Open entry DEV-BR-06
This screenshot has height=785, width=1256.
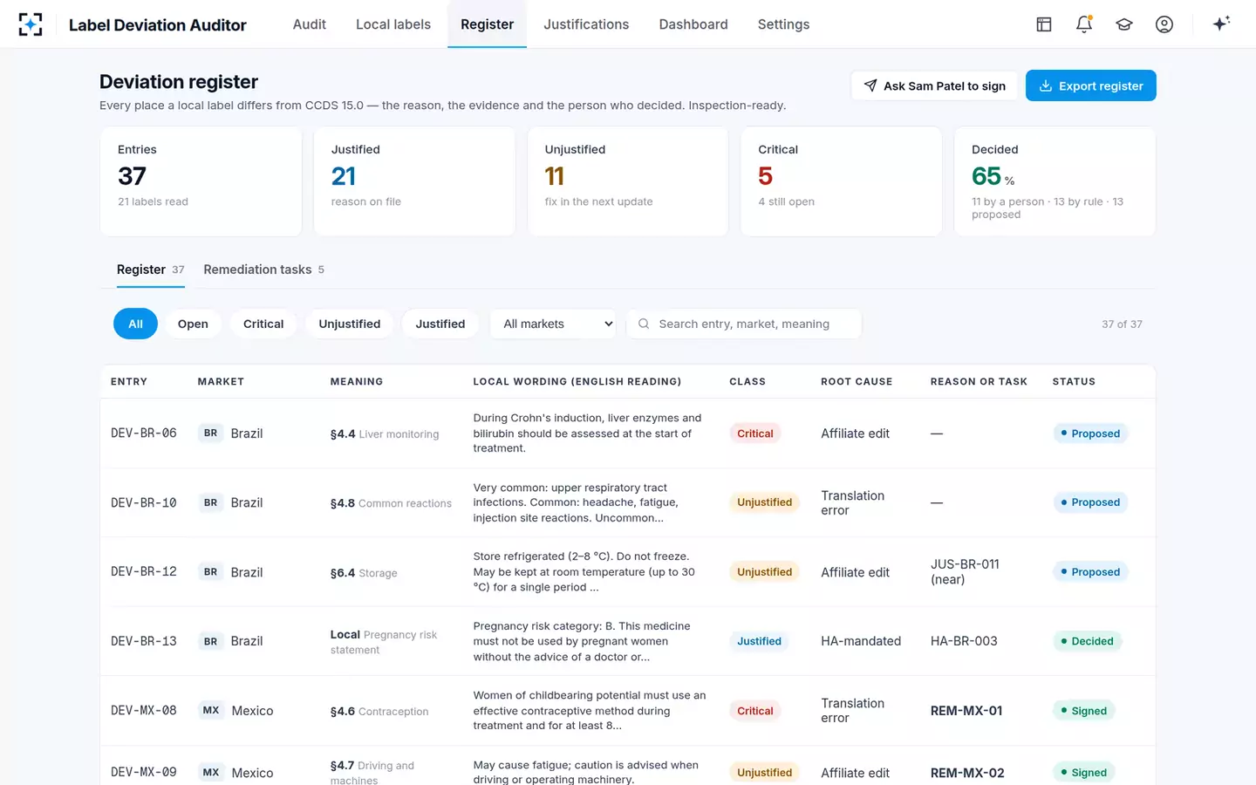pos(144,433)
